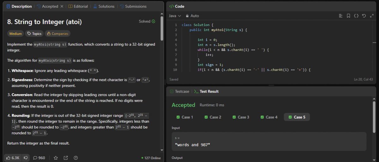
Task: Click the Code panel header icon
Action: tap(171, 6)
